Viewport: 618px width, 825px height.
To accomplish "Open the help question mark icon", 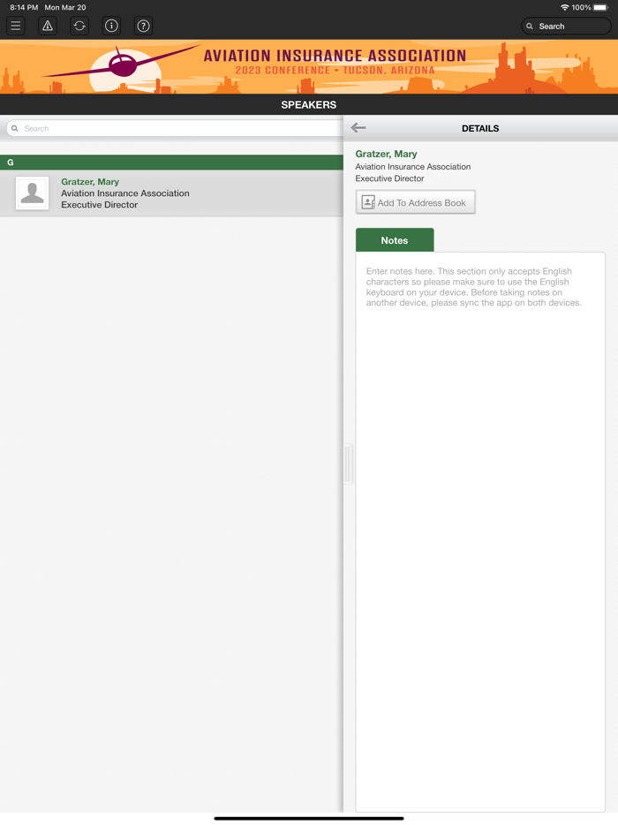I will click(143, 26).
